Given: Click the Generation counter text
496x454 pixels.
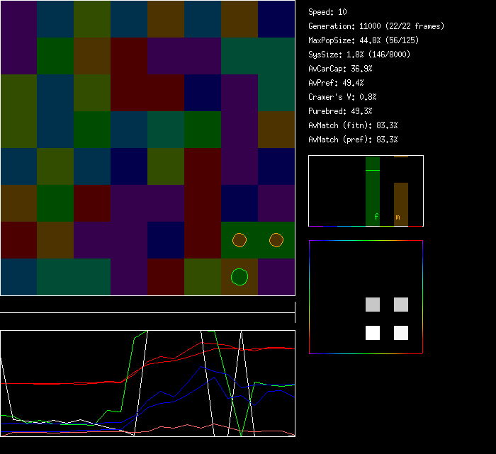Looking at the screenshot, I should [x=376, y=26].
